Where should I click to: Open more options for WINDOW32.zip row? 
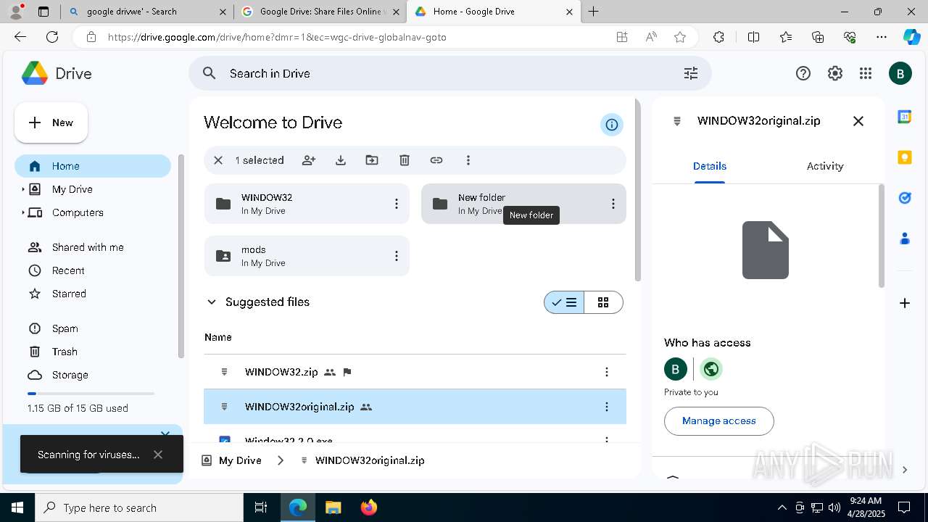[x=607, y=372]
